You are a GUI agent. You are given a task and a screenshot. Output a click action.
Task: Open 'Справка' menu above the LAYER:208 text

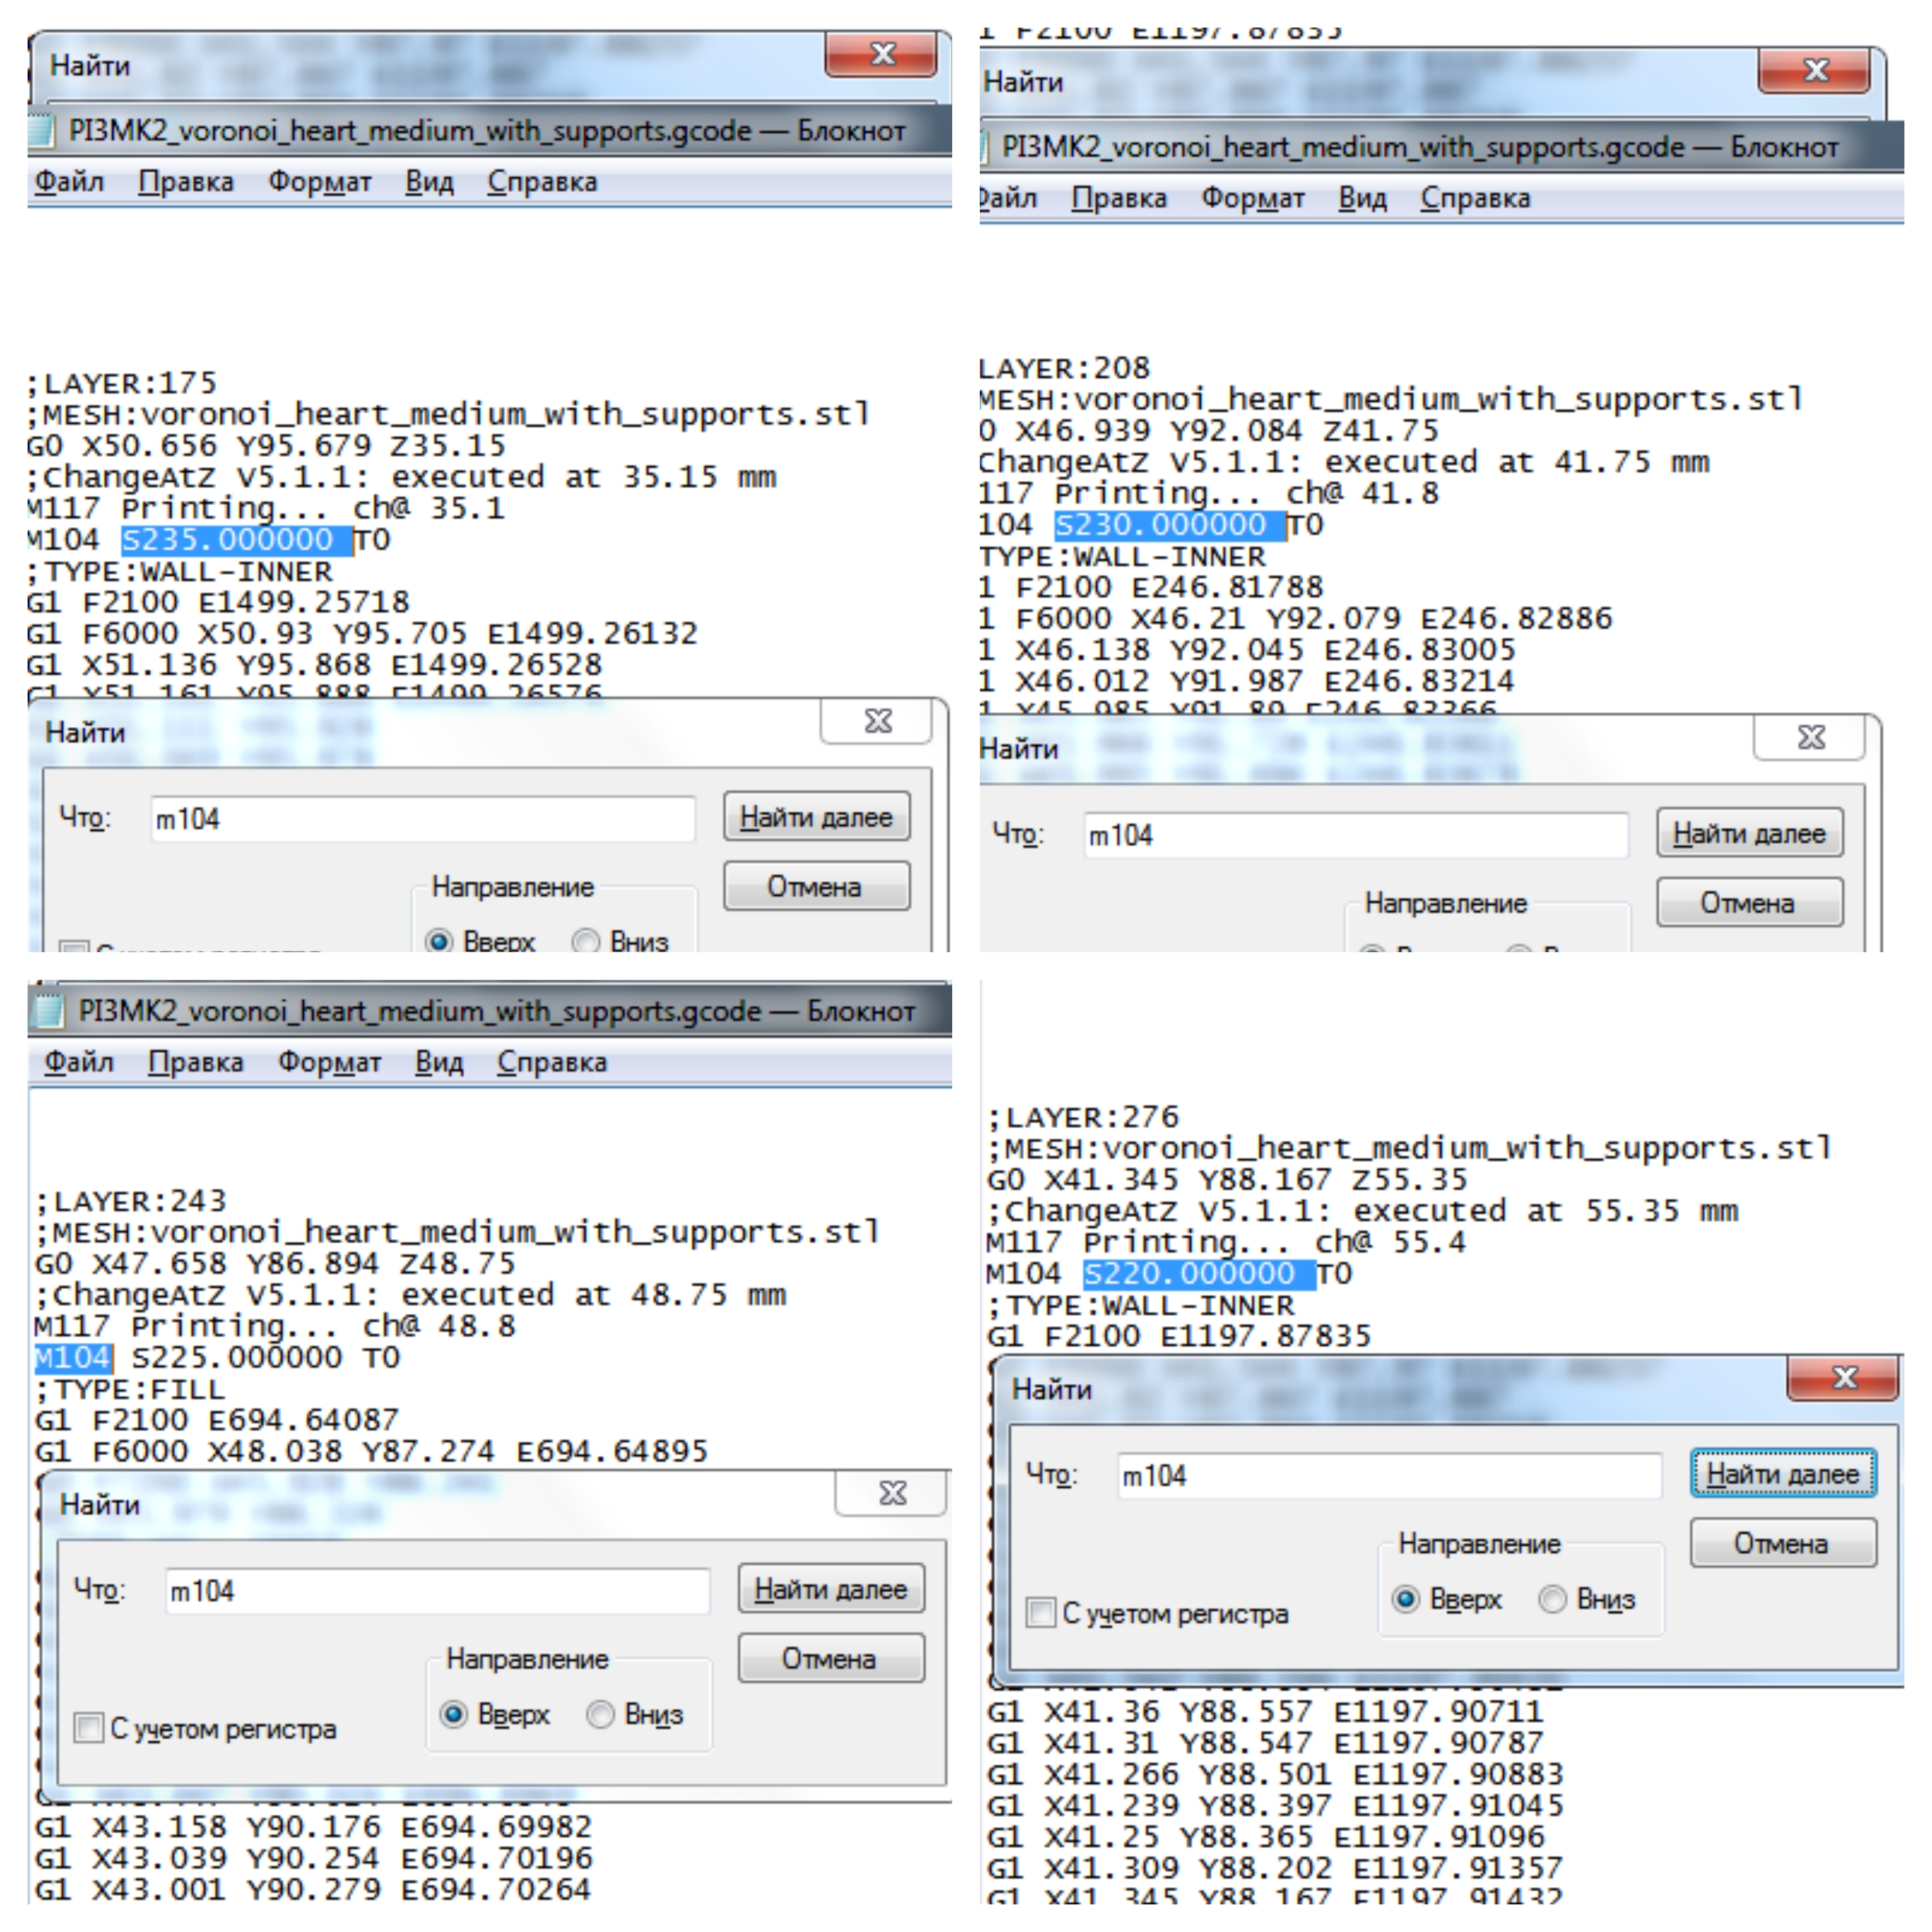(1475, 198)
